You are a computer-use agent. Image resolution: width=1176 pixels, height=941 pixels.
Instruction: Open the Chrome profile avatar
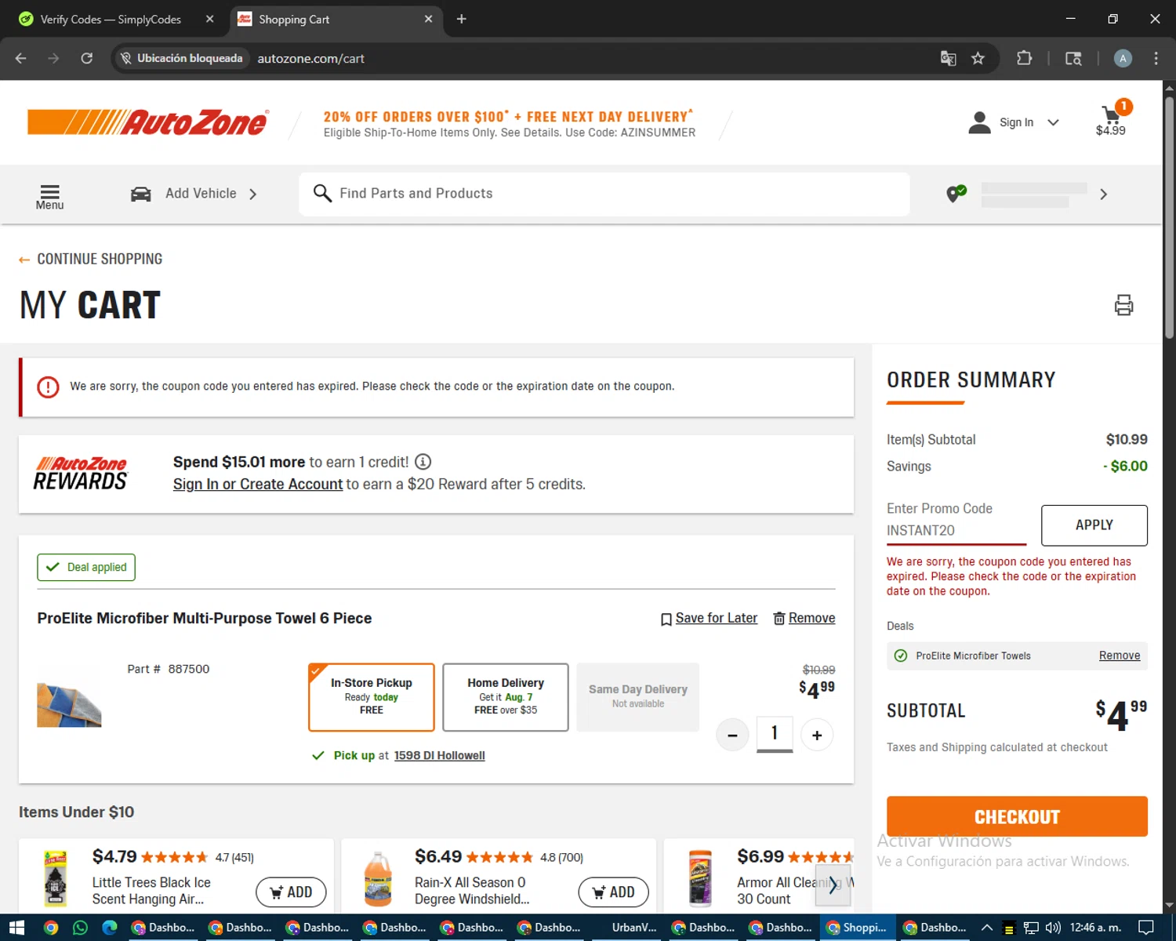[x=1123, y=58]
